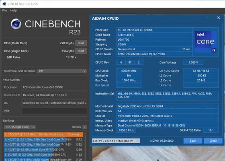Select ranking row 2 i7-1165 scoring 1532

point(43,139)
